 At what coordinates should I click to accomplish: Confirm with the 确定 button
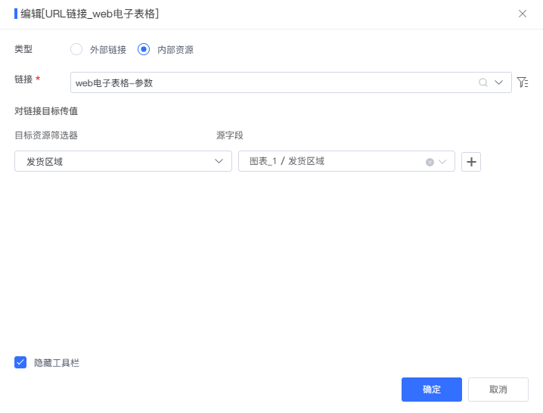(432, 390)
